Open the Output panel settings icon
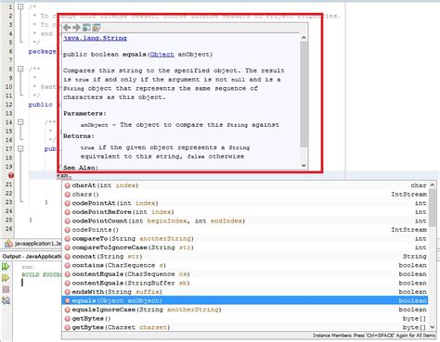 6,300
